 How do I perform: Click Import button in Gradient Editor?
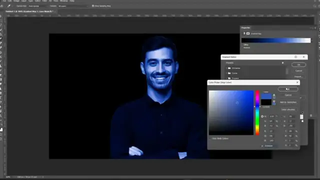(298, 76)
